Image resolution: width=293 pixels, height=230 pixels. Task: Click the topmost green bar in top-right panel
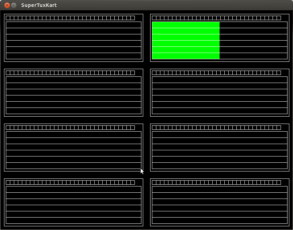[x=186, y=25]
